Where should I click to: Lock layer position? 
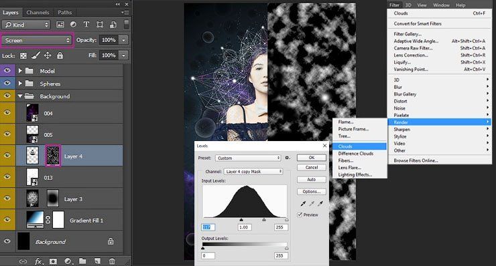click(48, 55)
